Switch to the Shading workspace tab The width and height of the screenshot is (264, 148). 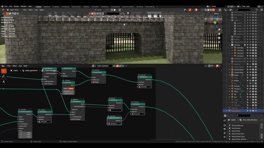[86, 7]
